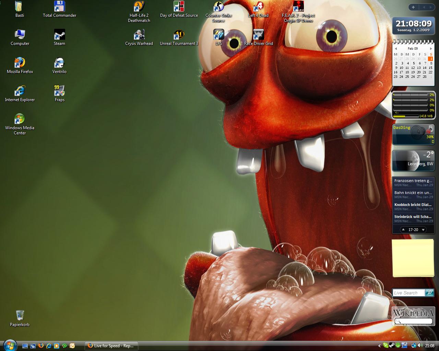Open the network connection tray icon
This screenshot has width=439, height=351.
(x=414, y=346)
